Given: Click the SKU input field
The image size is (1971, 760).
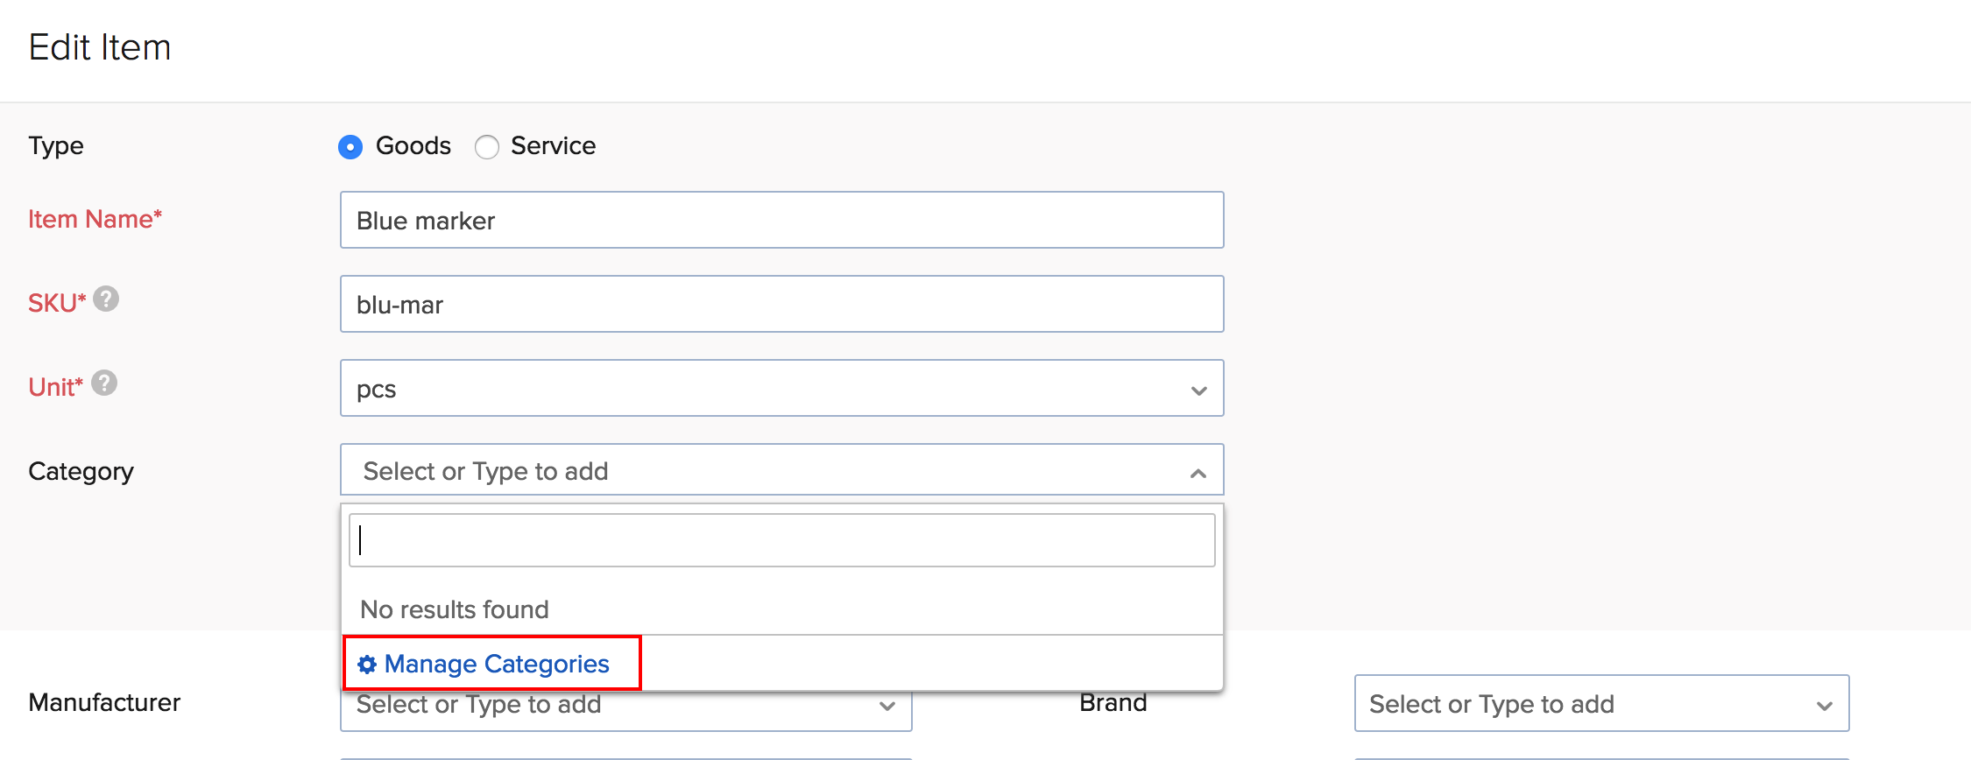Looking at the screenshot, I should pyautogui.click(x=781, y=305).
